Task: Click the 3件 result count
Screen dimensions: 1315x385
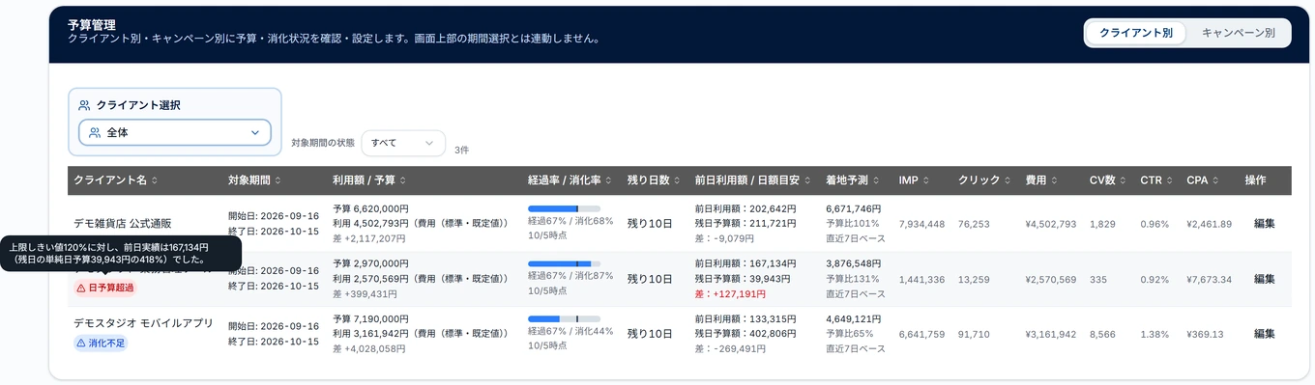Action: [x=461, y=150]
